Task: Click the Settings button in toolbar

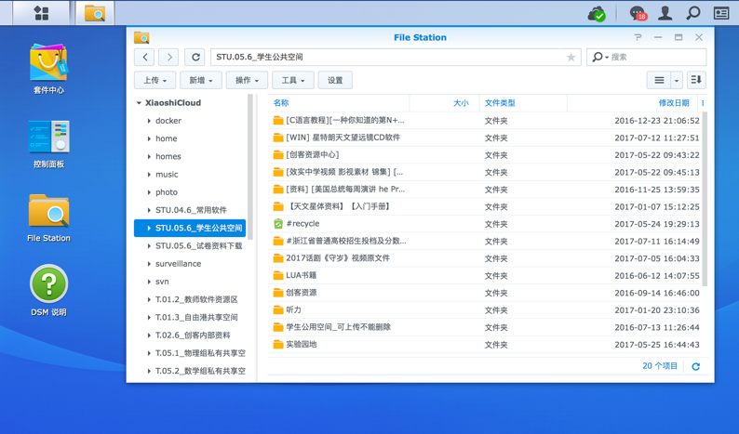Action: (335, 81)
